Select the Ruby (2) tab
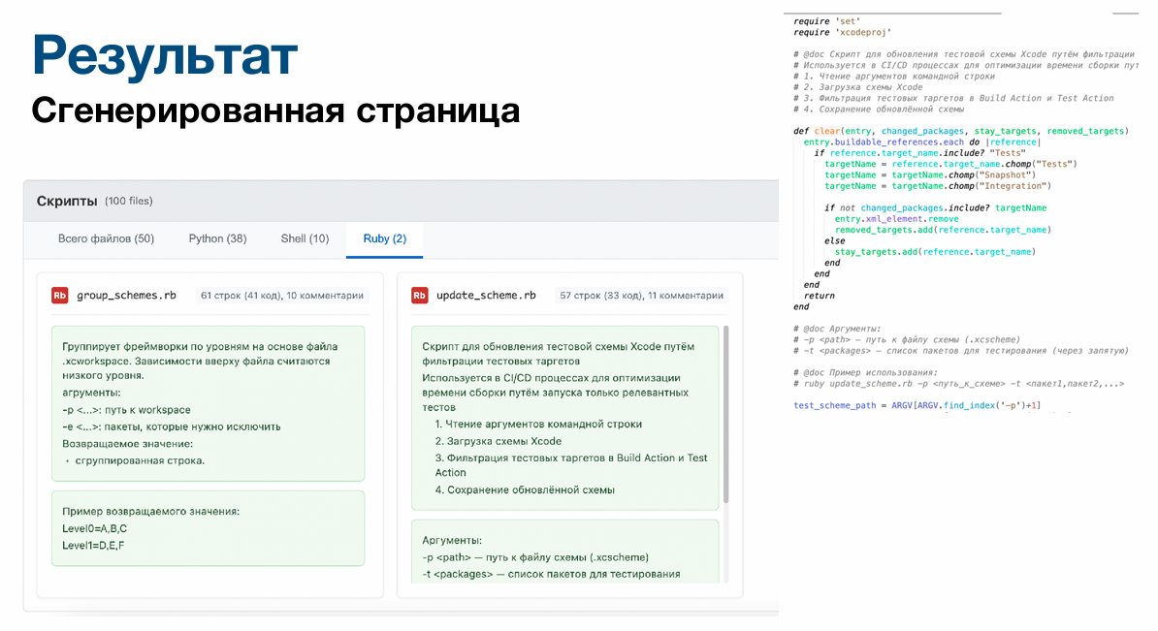Screen dimensions: 1158x631 (x=384, y=238)
